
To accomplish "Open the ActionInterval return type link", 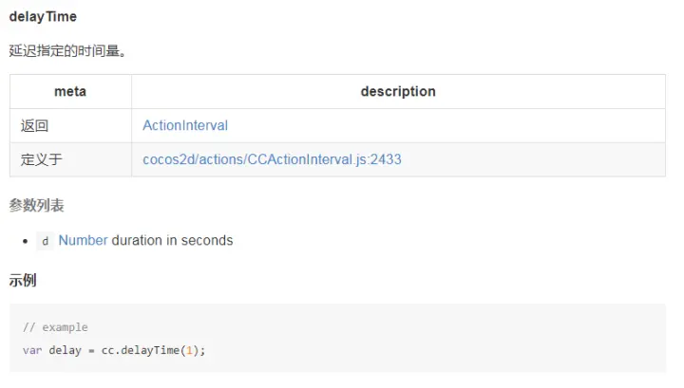I will pos(185,125).
